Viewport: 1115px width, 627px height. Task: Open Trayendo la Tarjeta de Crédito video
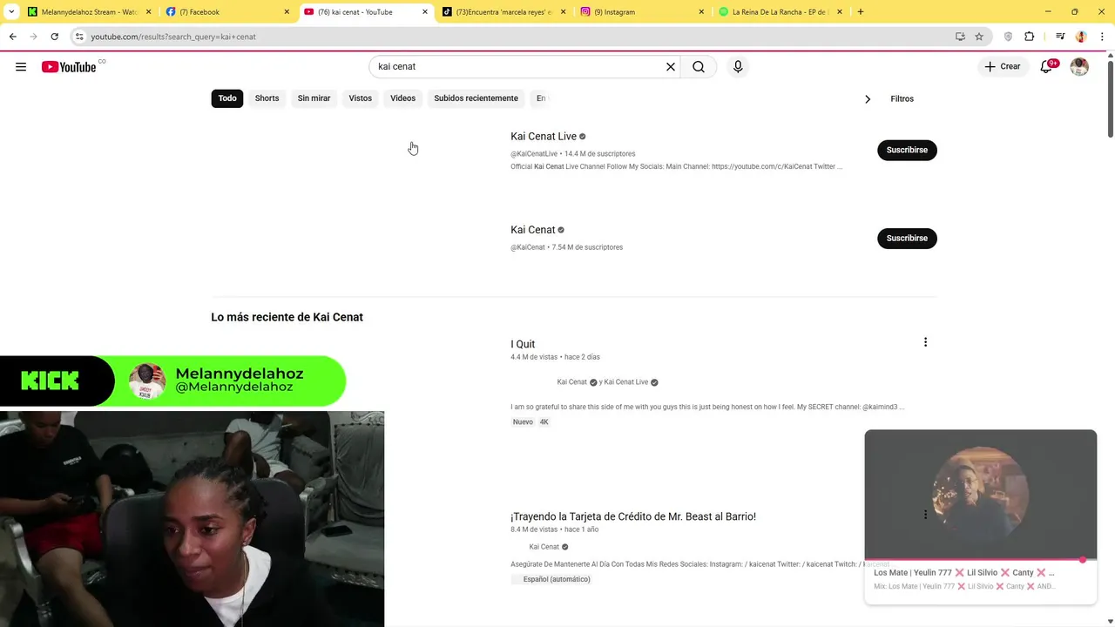[x=633, y=516]
